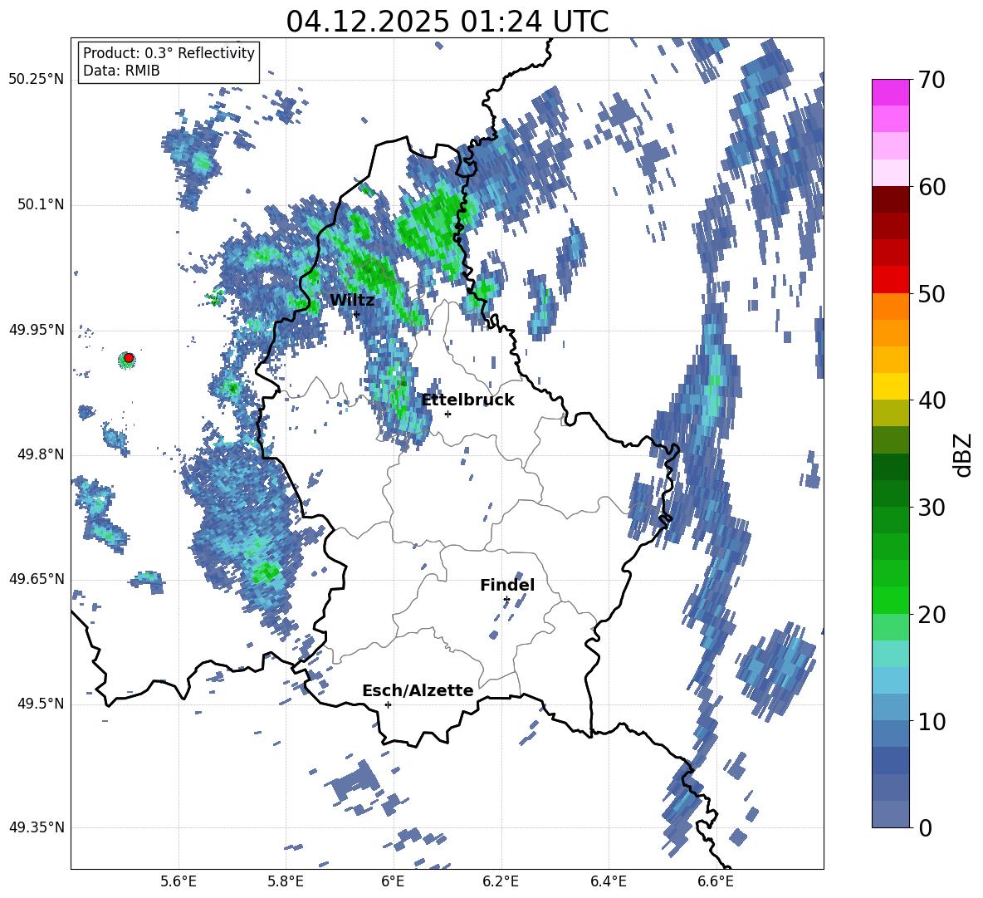Click the green echo patch near 49.65°N
The width and height of the screenshot is (983, 898).
[266, 572]
